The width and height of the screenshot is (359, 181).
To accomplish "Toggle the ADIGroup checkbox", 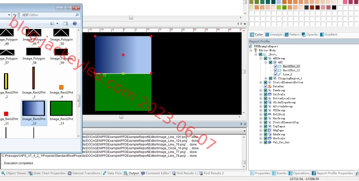I will tap(265, 58).
